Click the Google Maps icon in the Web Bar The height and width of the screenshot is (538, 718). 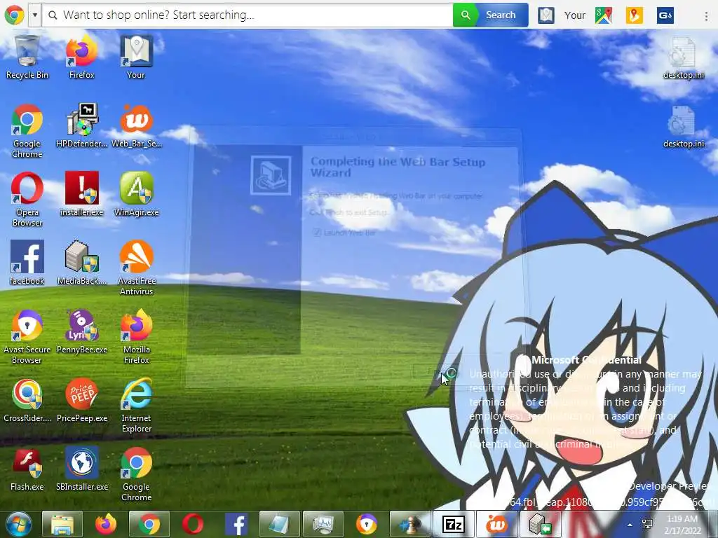[x=604, y=15]
